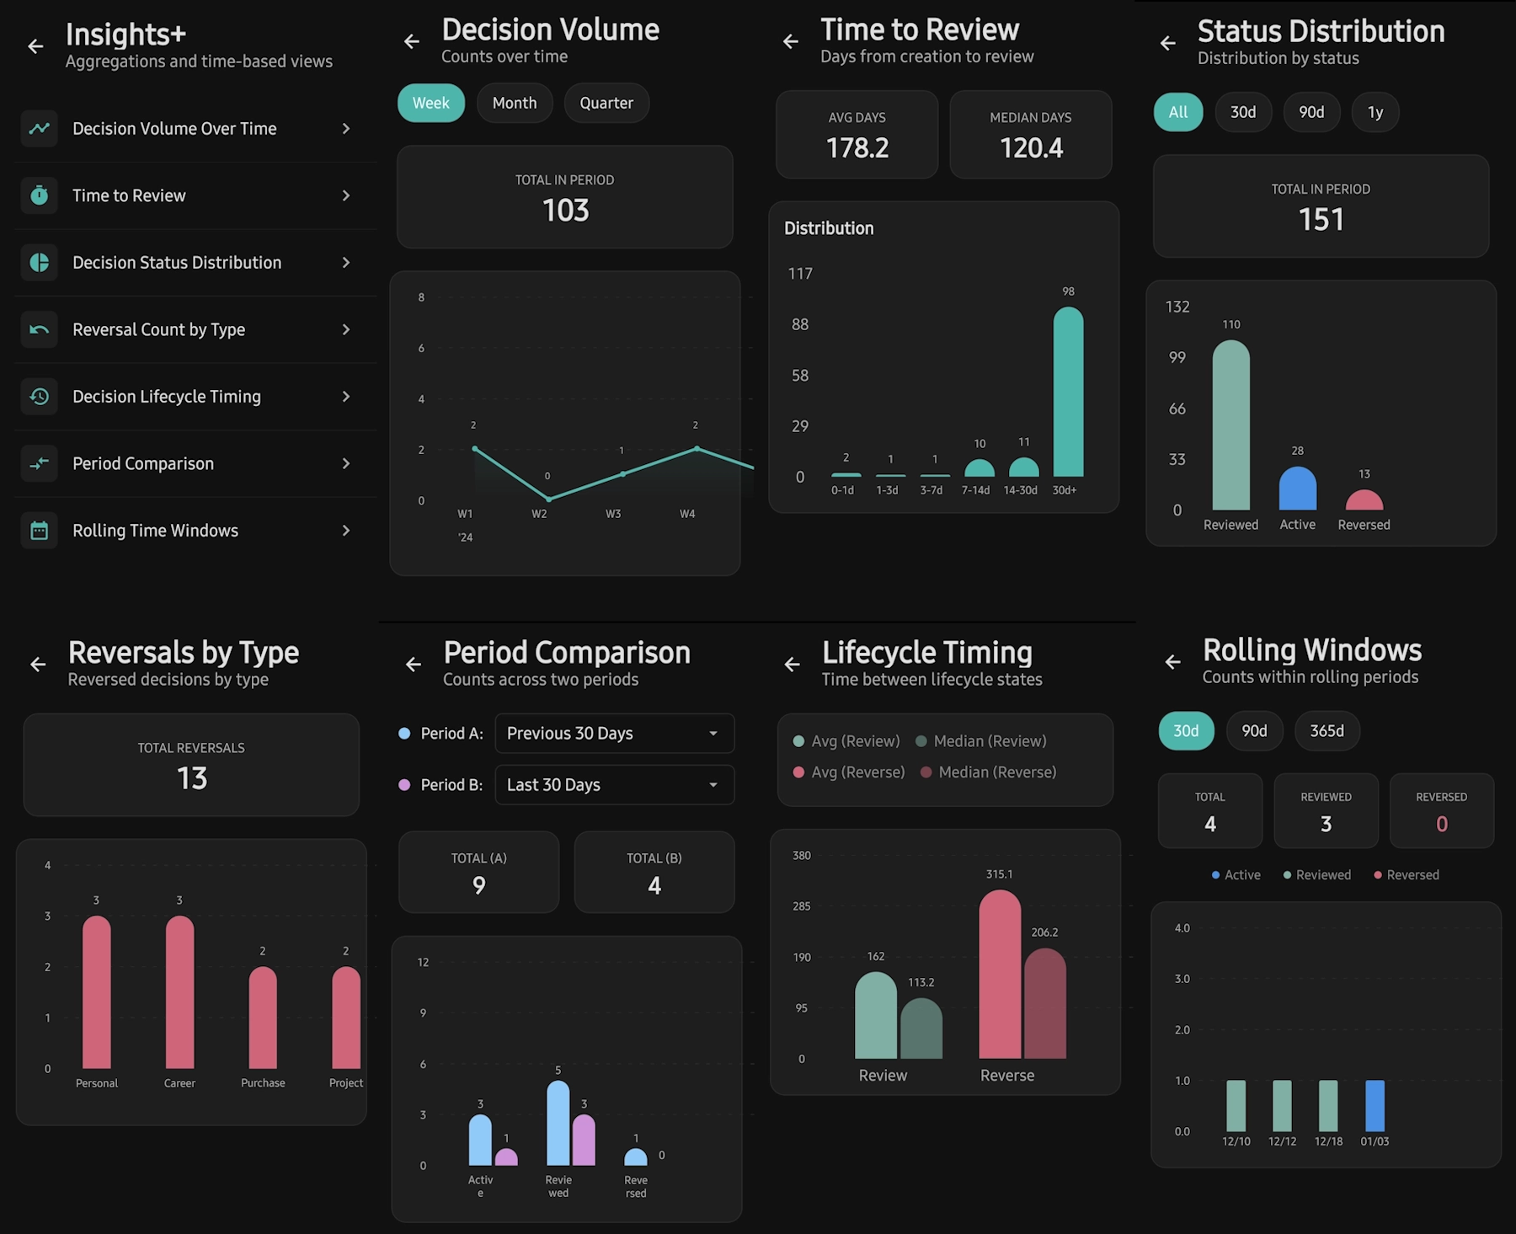Viewport: 1516px width, 1234px height.
Task: Click the W2 data point on the line chart
Action: (549, 499)
